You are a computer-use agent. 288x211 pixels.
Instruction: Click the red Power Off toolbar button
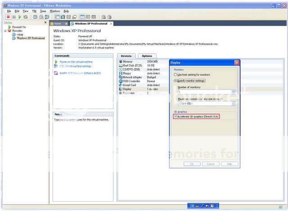tap(8, 17)
